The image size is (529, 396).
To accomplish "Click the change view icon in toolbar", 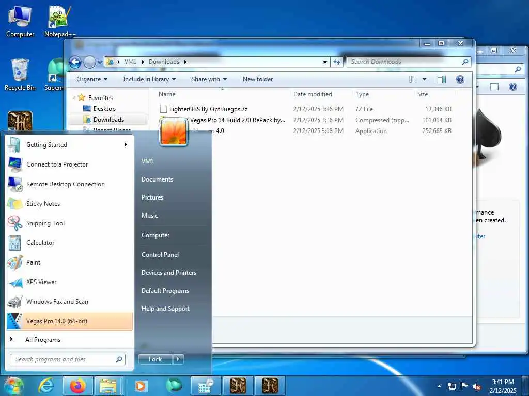I will tap(413, 79).
